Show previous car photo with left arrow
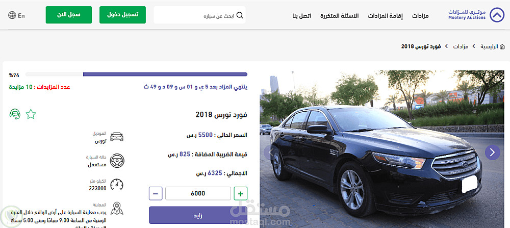The width and height of the screenshot is (510, 228). tap(268, 152)
